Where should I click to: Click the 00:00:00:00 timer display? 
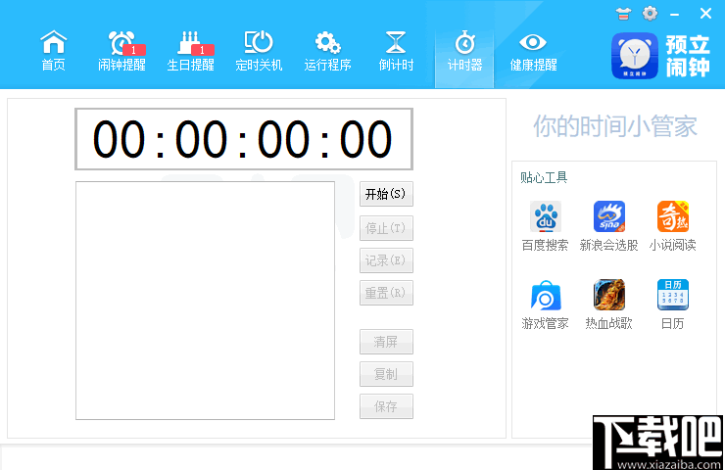[x=244, y=139]
